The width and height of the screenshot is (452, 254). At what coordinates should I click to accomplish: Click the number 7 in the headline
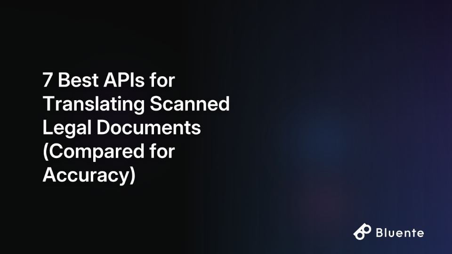click(48, 80)
